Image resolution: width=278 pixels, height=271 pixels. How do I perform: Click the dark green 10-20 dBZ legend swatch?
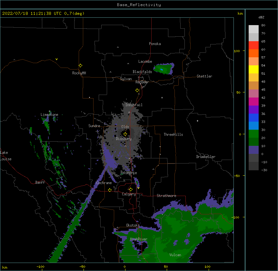click(x=253, y=142)
